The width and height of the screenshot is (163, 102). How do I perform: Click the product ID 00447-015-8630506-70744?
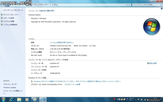[x=52, y=84]
